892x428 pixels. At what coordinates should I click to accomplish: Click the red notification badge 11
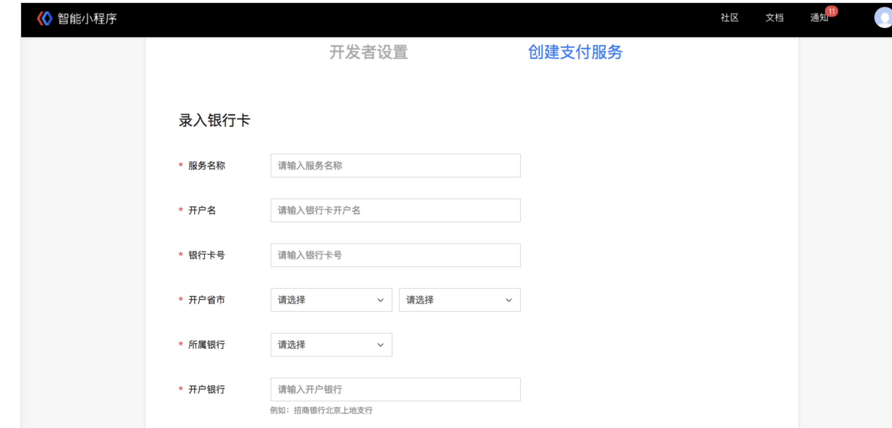click(x=831, y=12)
